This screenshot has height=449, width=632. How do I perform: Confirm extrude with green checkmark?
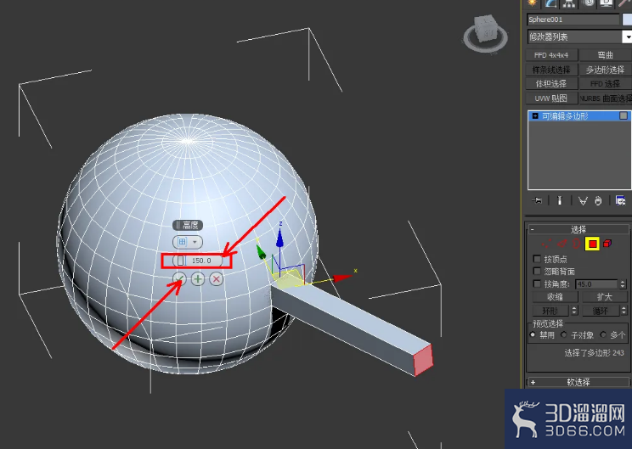pos(179,279)
